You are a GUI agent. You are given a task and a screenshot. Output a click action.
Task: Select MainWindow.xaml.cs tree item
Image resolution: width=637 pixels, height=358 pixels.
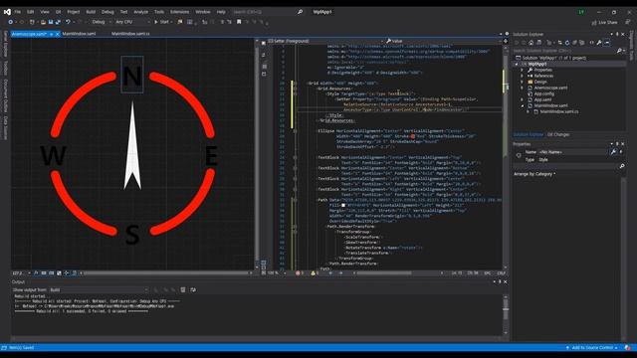559,111
